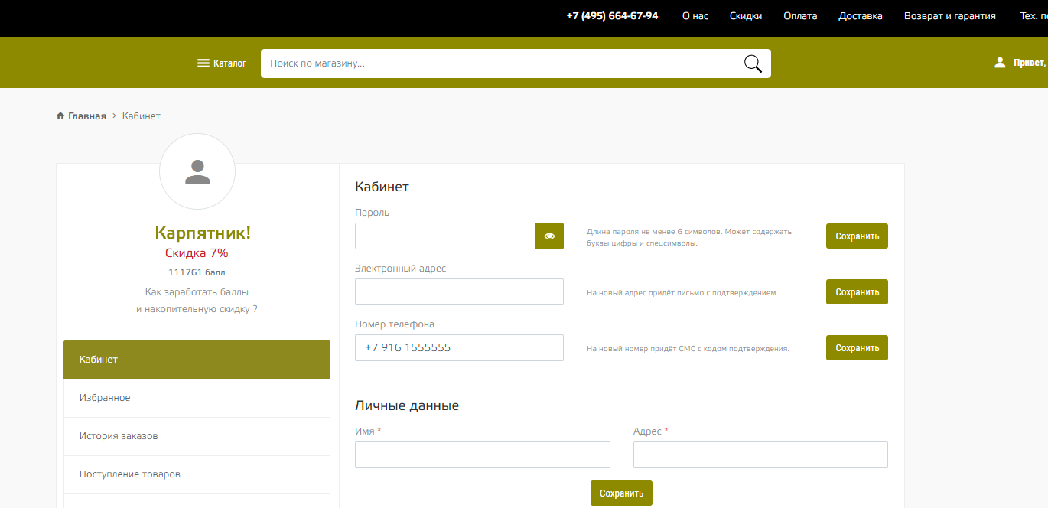
Task: Open История заказов in sidebar
Action: (119, 436)
